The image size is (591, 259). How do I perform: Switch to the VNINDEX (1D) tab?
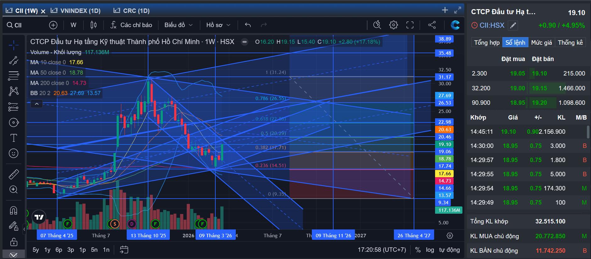pyautogui.click(x=76, y=11)
